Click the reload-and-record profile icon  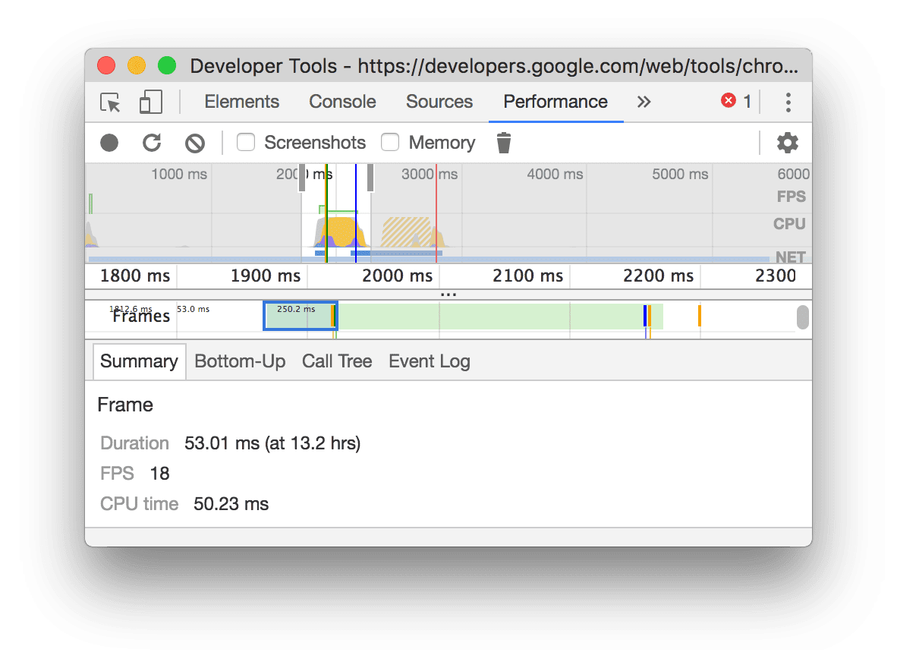[x=152, y=143]
